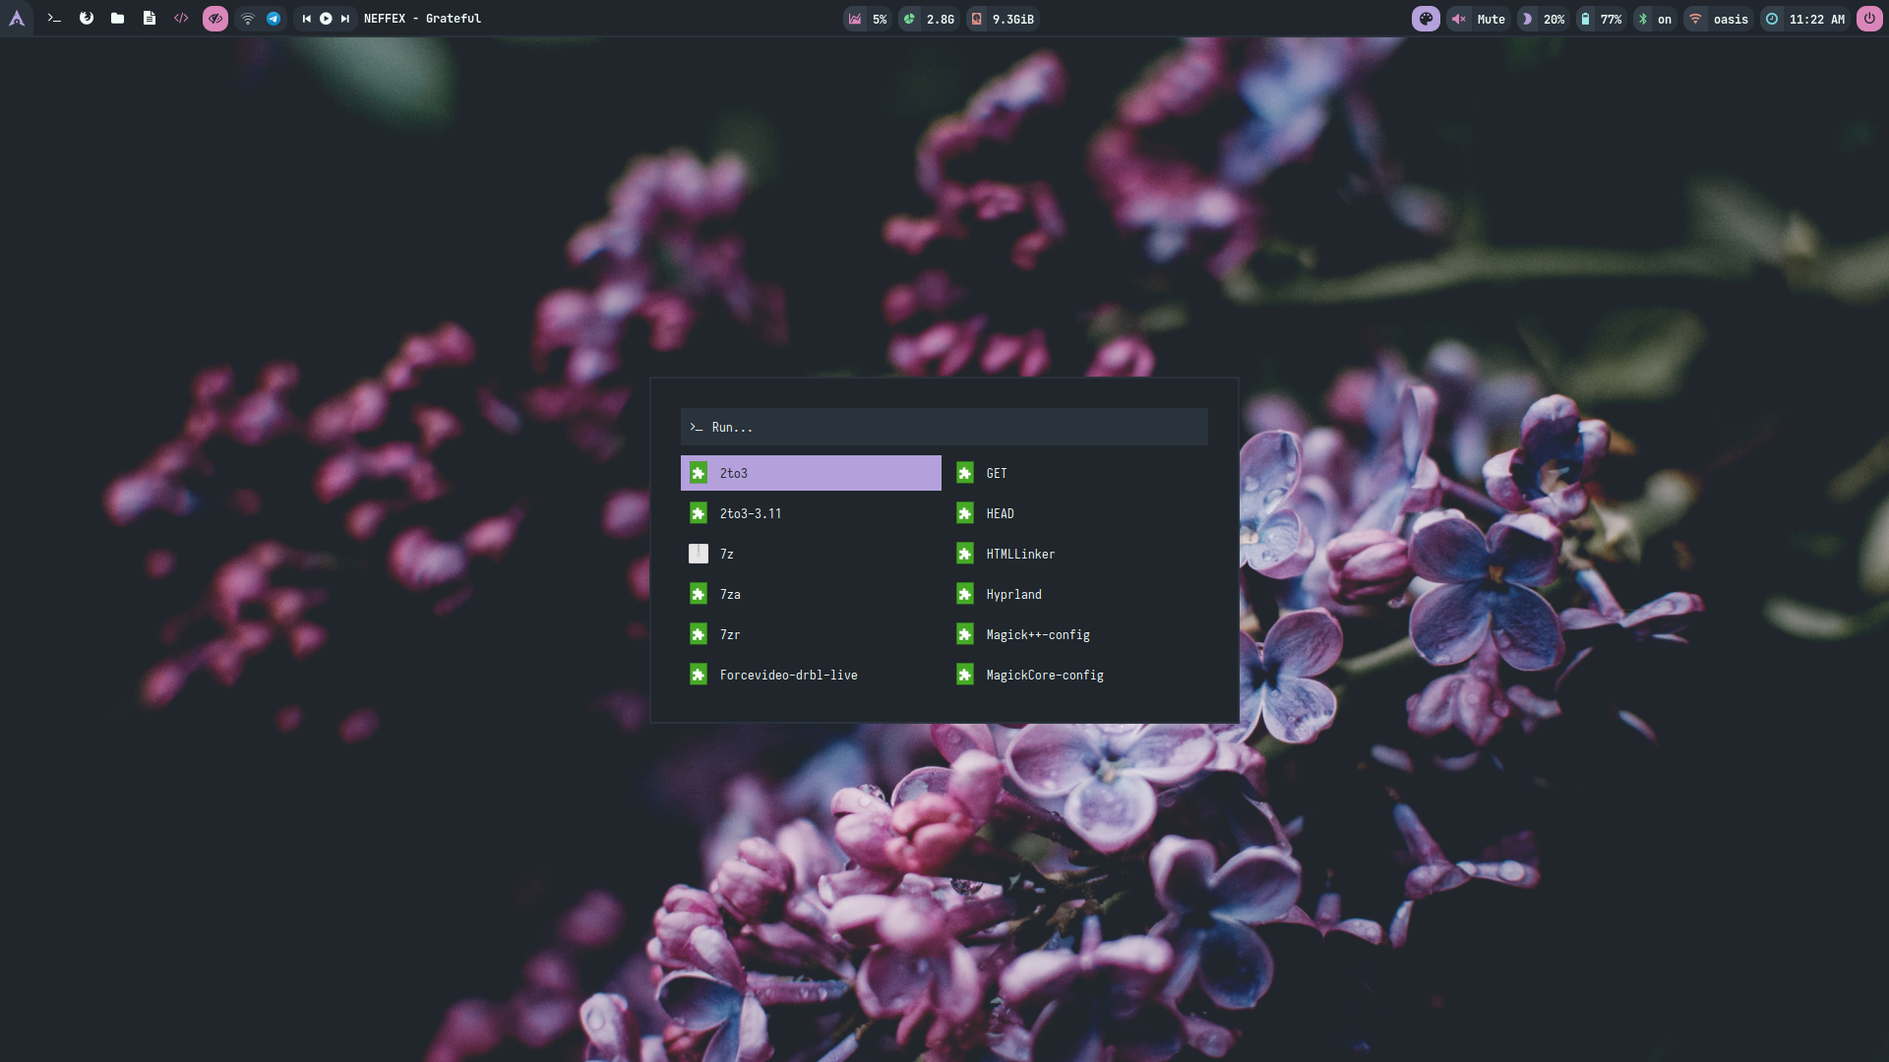Select the Hyprland entry
This screenshot has width=1889, height=1062.
[x=1013, y=594]
